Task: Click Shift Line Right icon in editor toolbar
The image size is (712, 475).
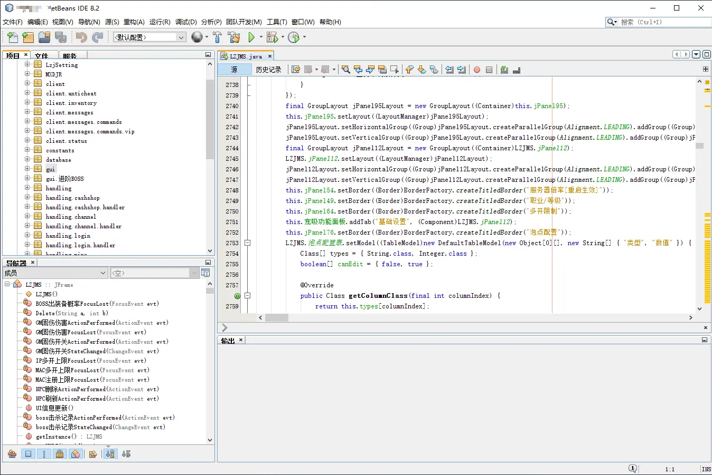Action: (x=462, y=70)
